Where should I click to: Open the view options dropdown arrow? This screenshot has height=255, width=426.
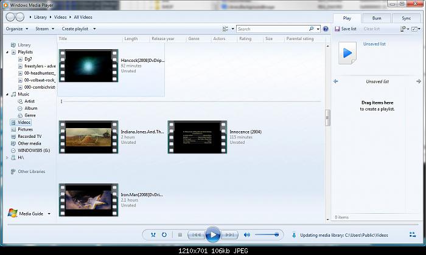(233, 29)
